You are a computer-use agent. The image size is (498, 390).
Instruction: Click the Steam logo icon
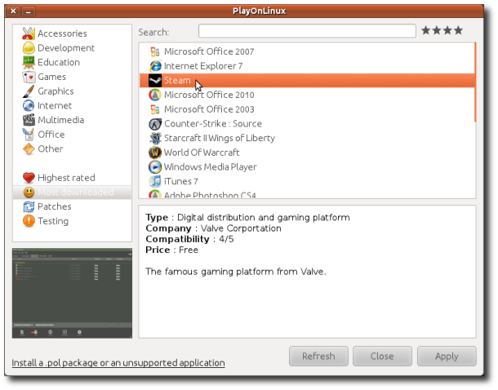(155, 80)
